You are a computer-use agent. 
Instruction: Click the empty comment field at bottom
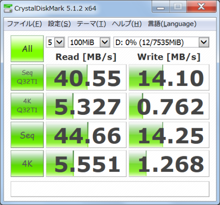click(x=110, y=189)
